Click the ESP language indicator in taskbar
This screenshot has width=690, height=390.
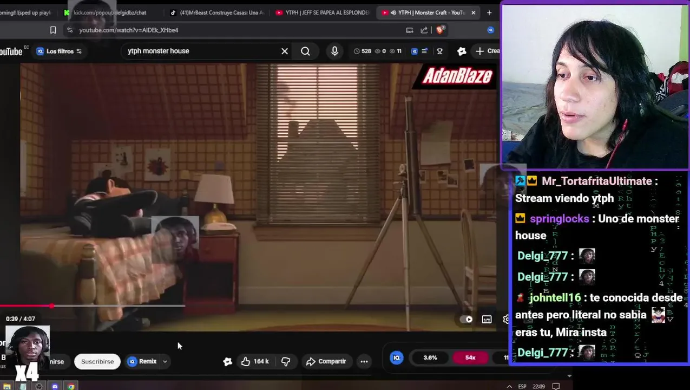[x=522, y=386]
